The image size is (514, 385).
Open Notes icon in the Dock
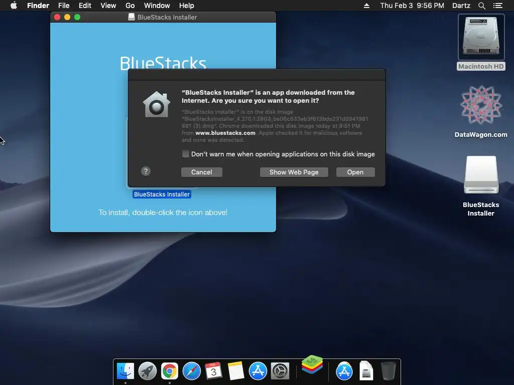tap(236, 371)
